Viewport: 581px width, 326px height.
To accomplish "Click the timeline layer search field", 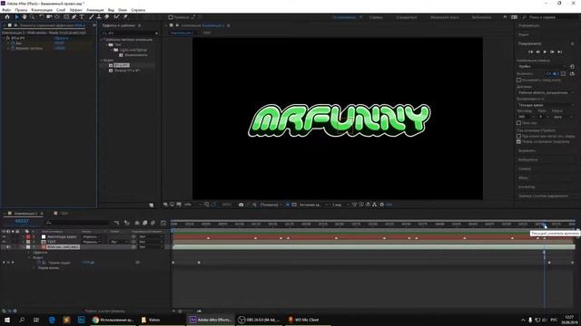I will (x=77, y=223).
